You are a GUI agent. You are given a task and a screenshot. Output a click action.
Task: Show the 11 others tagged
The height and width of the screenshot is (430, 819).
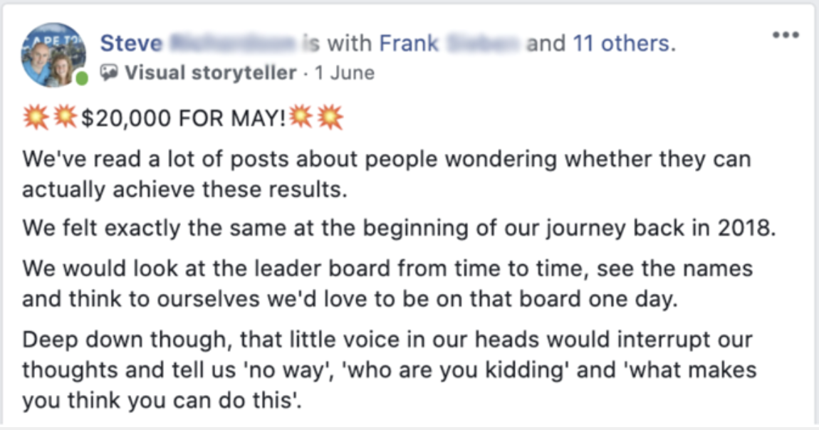tap(620, 43)
